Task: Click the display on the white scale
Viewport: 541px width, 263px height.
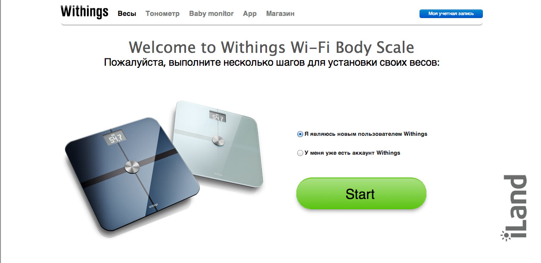Action: point(218,116)
